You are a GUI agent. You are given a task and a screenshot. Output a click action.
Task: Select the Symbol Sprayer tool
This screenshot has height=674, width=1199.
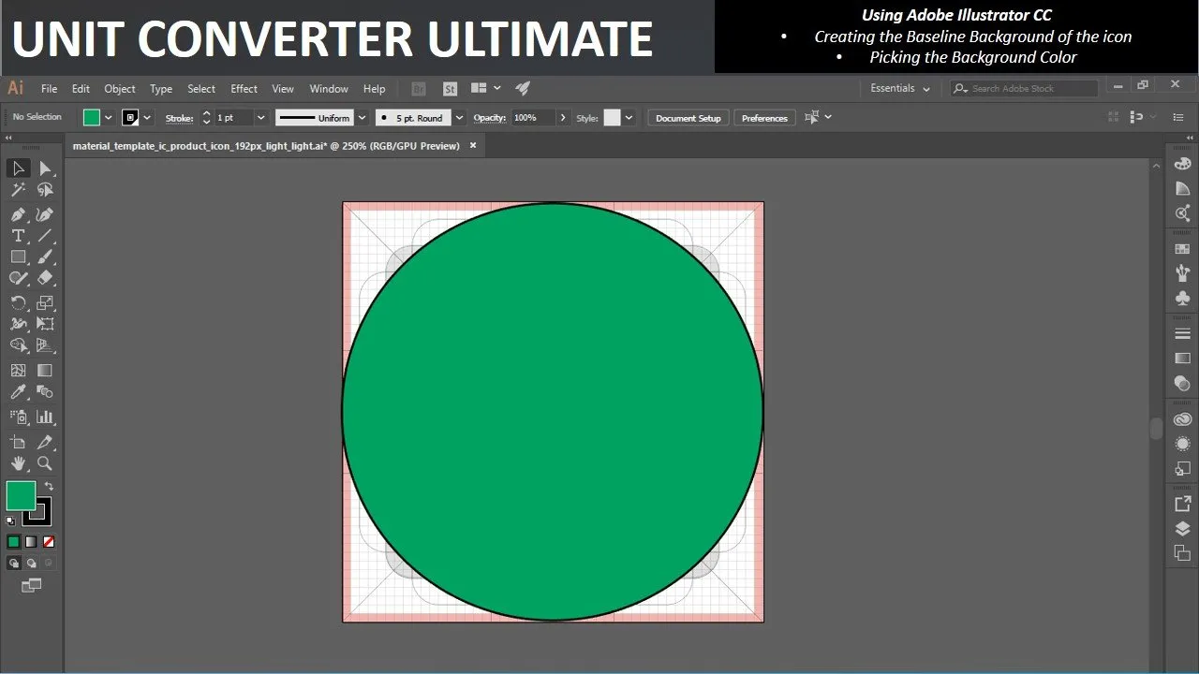tap(18, 417)
